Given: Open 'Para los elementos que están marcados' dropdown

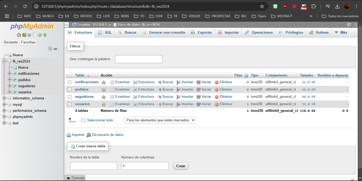Looking at the screenshot, I should 160,120.
